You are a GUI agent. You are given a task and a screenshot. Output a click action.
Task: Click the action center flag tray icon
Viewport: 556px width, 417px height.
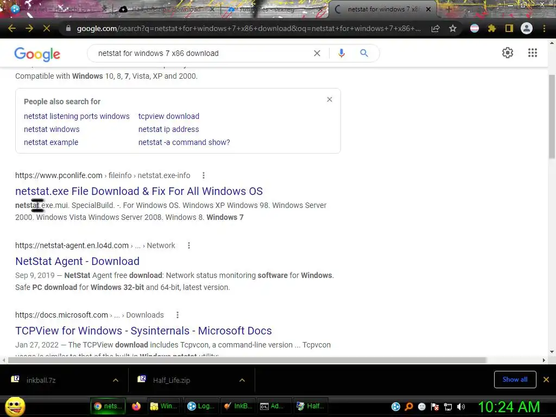coord(435,407)
